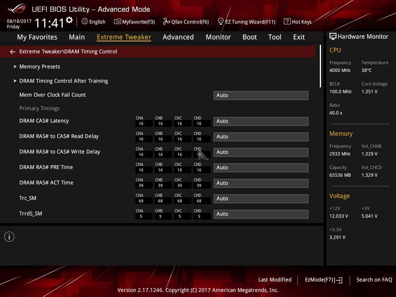Screen dimensions: 396x297
Task: Click the Memory Frequency 2933 MHz value
Action: [340, 154]
